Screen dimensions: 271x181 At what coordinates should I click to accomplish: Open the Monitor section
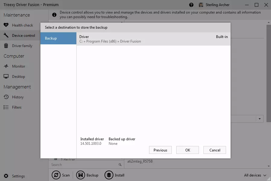[18, 66]
